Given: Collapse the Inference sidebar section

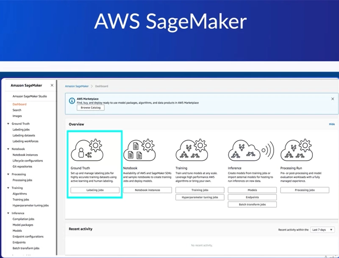Looking at the screenshot, I should pos(8,213).
